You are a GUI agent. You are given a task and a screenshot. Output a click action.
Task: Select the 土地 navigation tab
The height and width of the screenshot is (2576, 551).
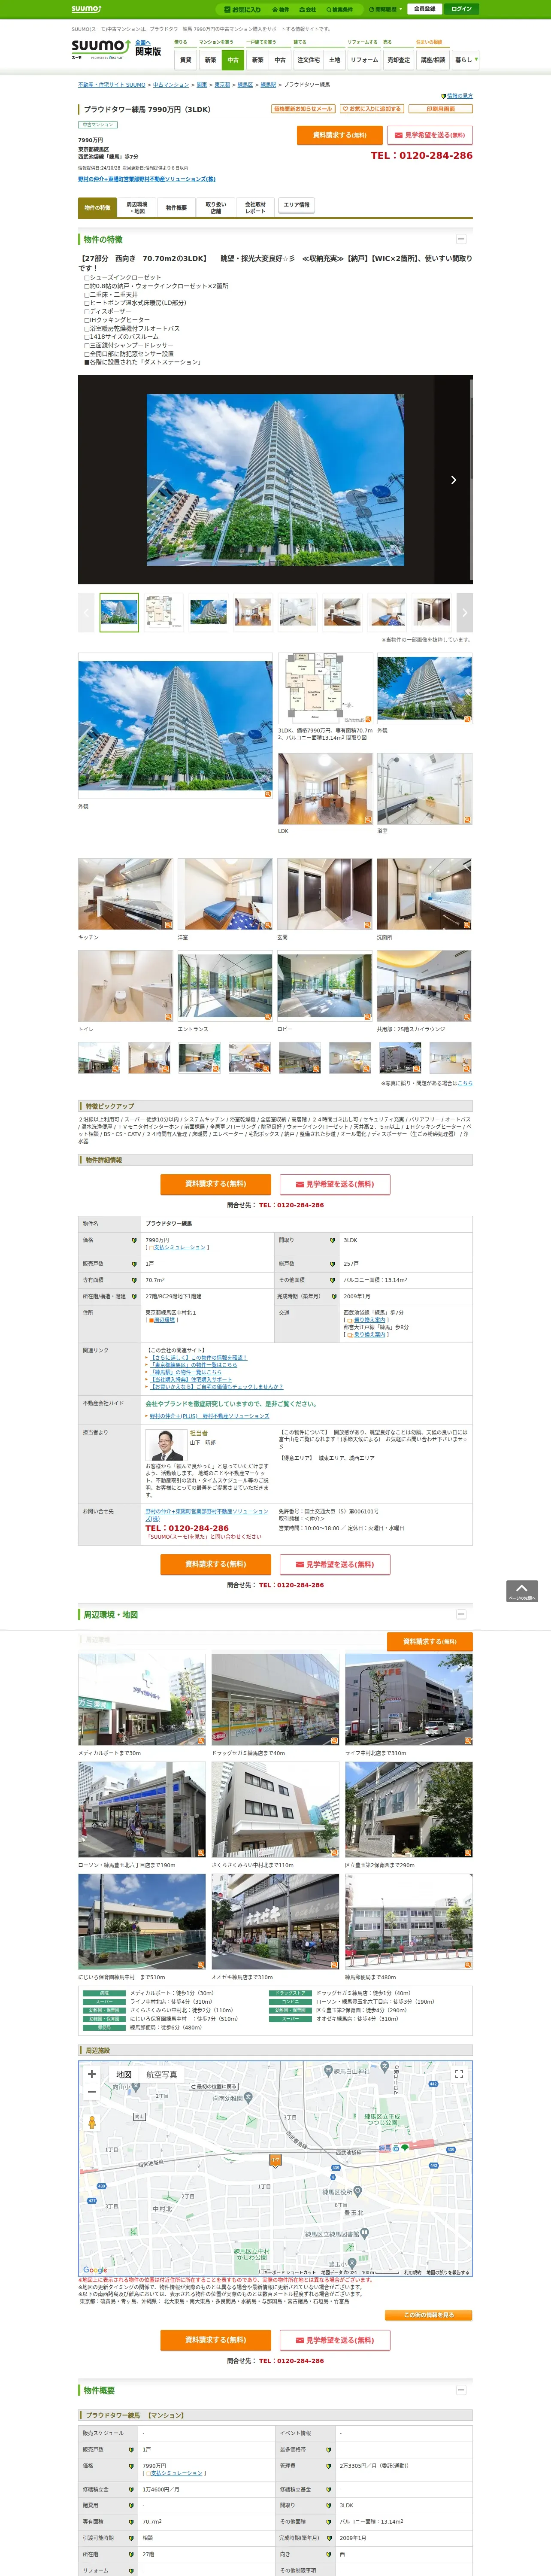pyautogui.click(x=335, y=60)
